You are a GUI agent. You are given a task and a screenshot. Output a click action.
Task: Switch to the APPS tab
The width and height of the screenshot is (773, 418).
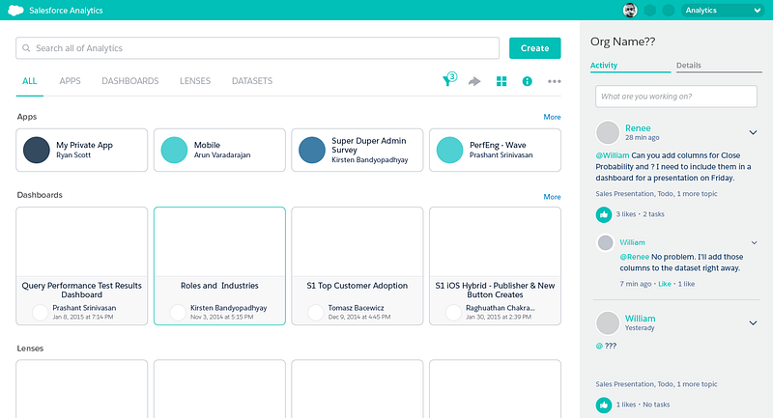click(70, 81)
